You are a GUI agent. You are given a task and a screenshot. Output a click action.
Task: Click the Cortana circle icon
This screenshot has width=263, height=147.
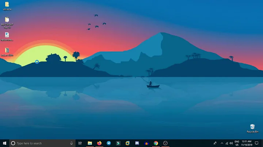point(13,143)
